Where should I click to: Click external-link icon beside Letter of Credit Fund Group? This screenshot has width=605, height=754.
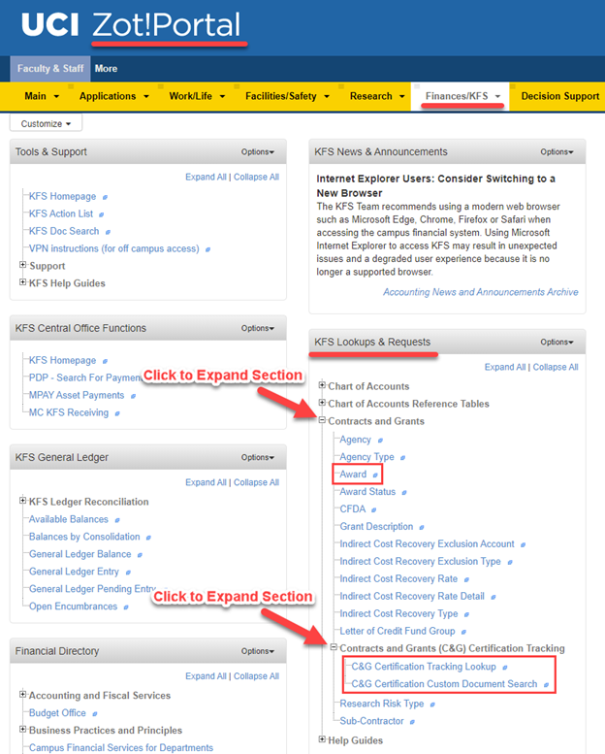463,632
